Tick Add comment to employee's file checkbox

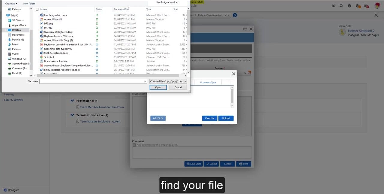134,145
